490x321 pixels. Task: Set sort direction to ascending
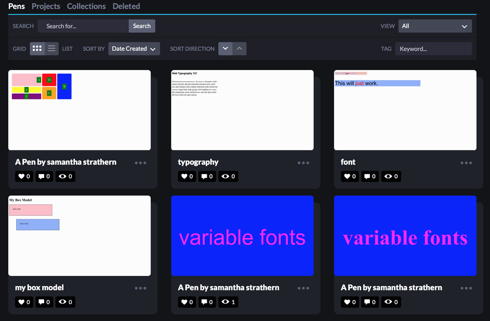239,49
